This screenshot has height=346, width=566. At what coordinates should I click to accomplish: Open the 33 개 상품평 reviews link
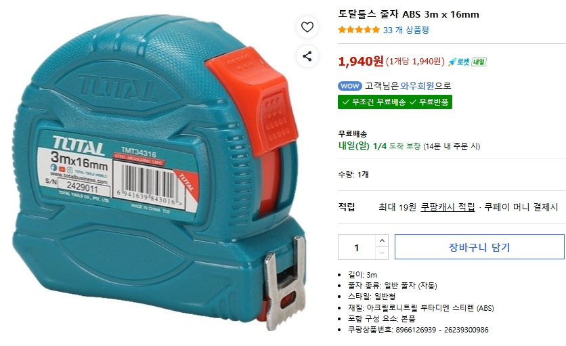click(406, 30)
